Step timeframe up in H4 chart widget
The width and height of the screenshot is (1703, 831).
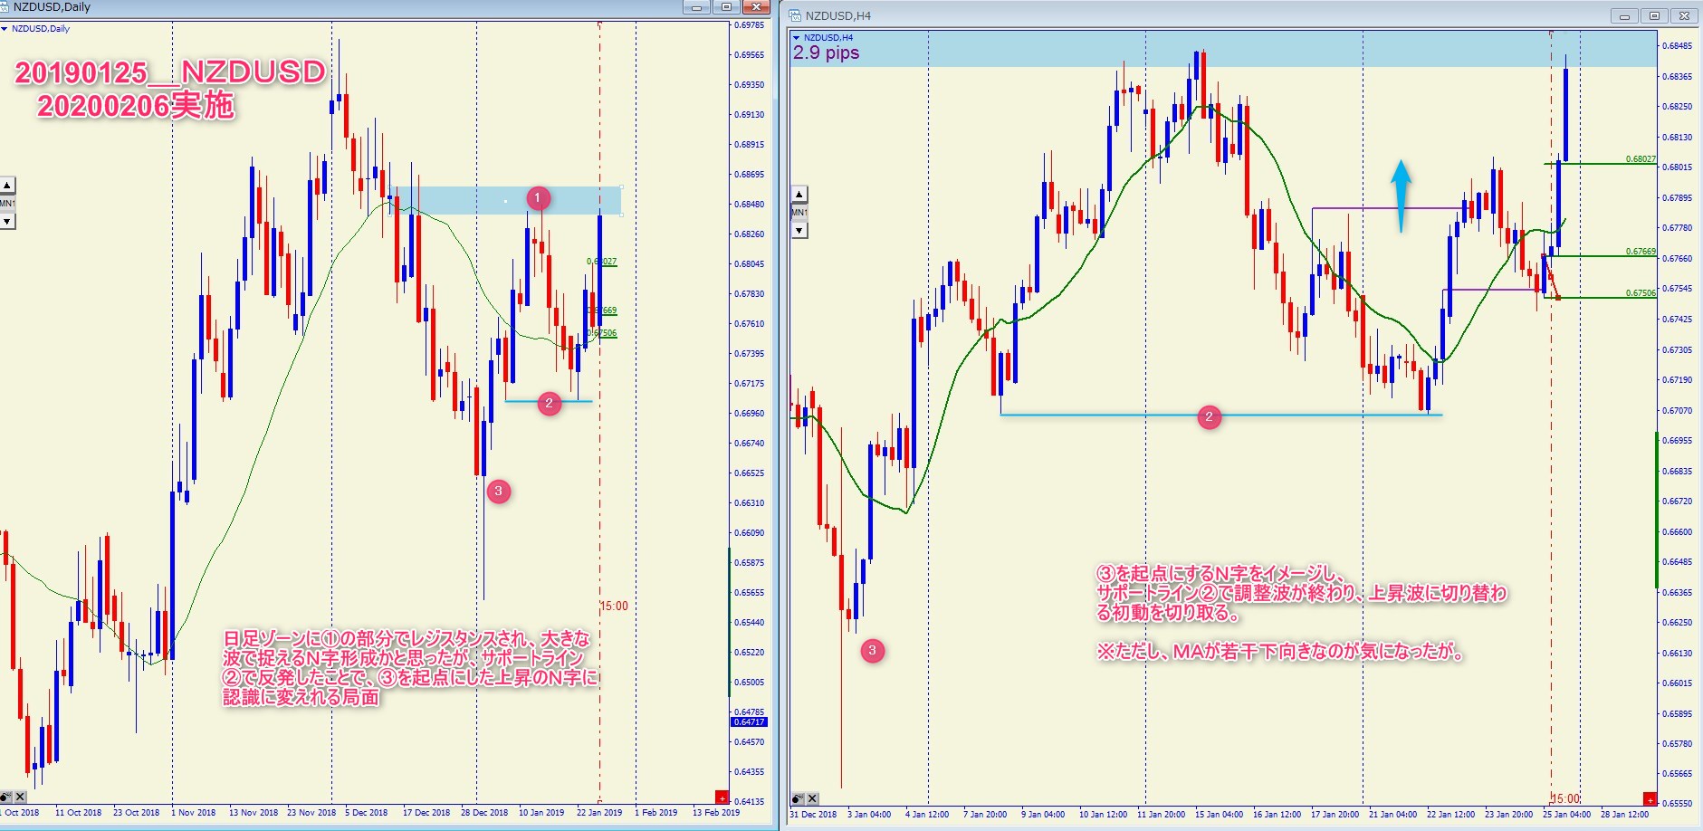click(799, 195)
